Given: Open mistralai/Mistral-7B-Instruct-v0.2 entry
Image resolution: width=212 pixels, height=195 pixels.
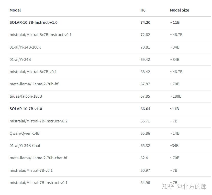Looking at the screenshot, I should click(39, 121).
